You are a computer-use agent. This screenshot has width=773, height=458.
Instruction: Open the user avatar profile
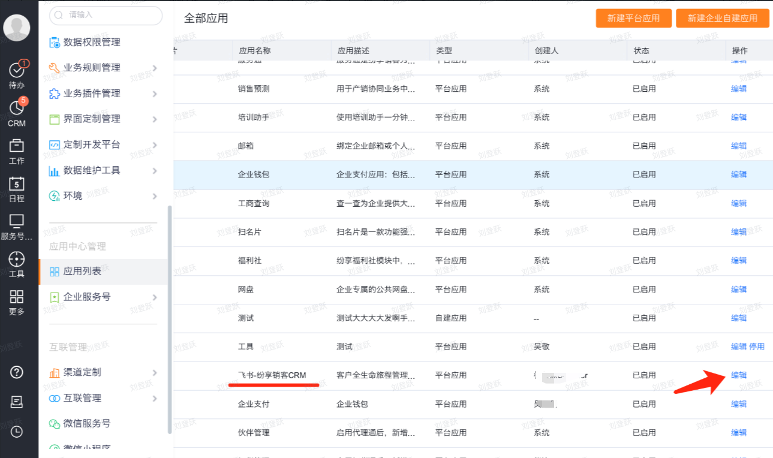pyautogui.click(x=17, y=28)
